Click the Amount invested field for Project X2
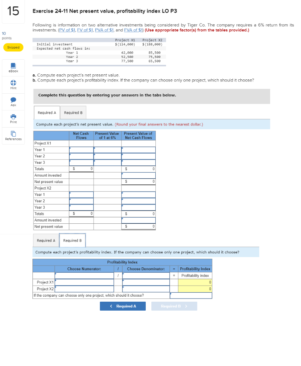 click(139, 220)
